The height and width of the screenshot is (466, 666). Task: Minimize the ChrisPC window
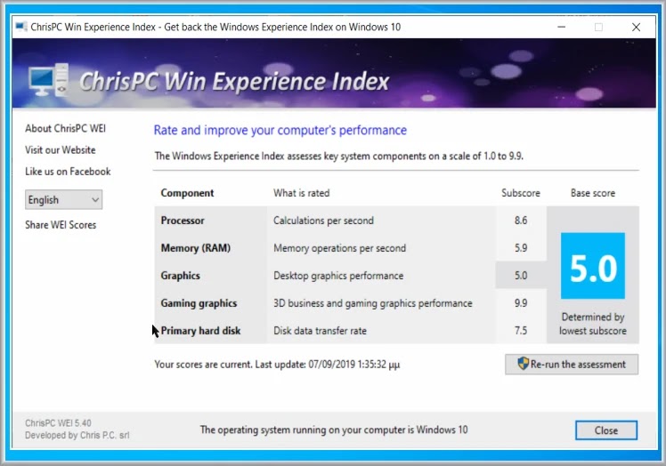(x=561, y=28)
